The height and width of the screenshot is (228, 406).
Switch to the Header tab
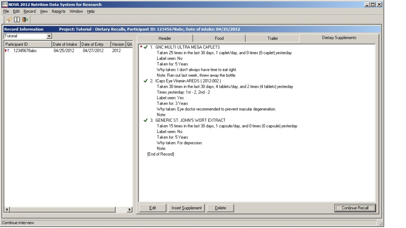[x=165, y=38]
